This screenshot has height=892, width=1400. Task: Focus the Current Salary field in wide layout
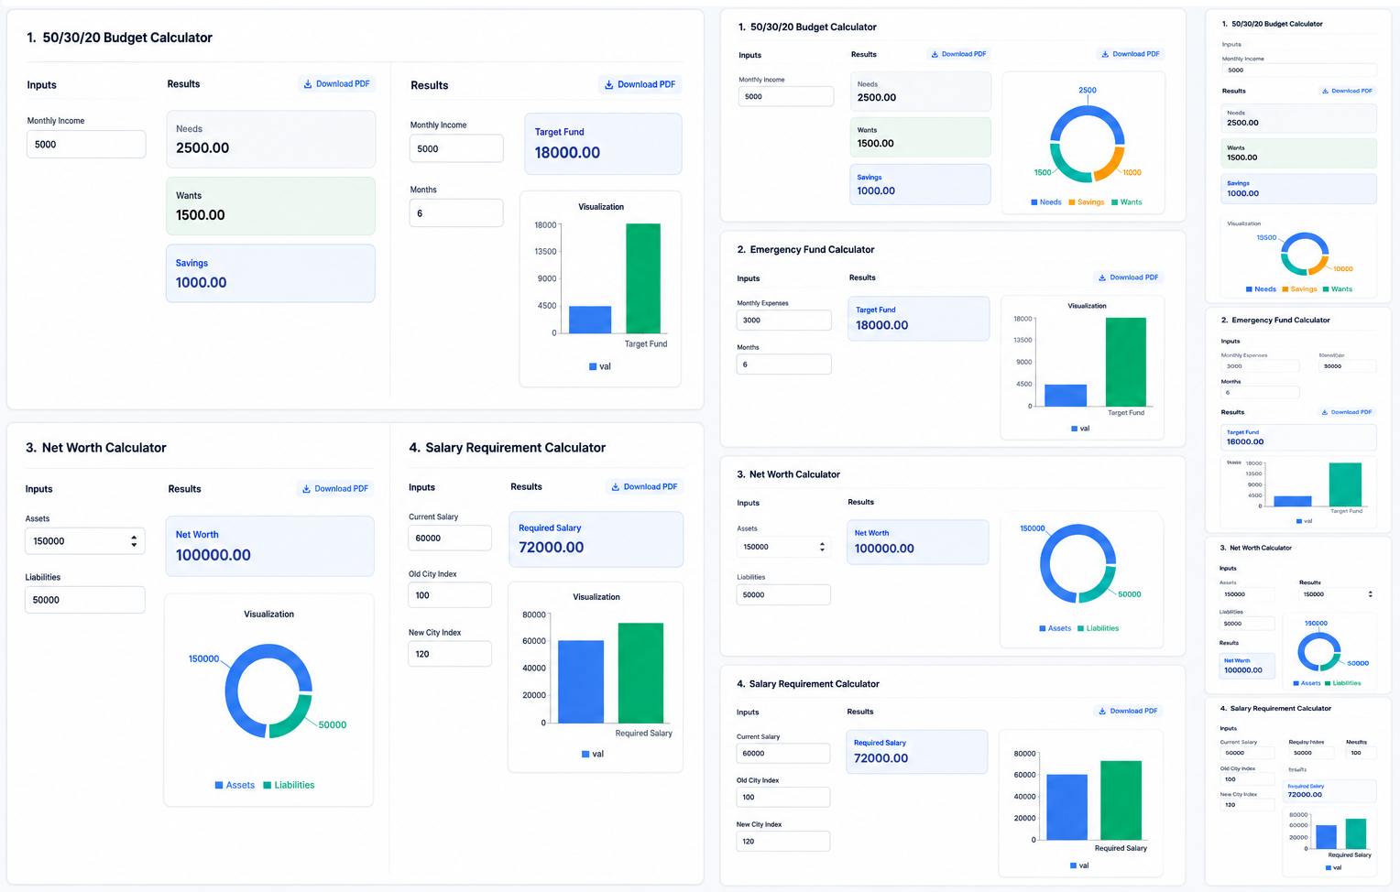click(450, 538)
